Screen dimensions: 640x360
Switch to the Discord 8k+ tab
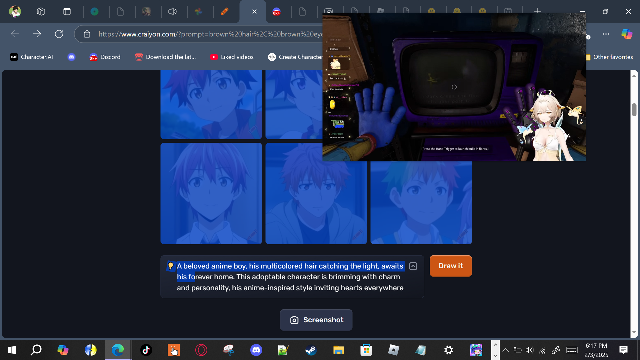(276, 11)
